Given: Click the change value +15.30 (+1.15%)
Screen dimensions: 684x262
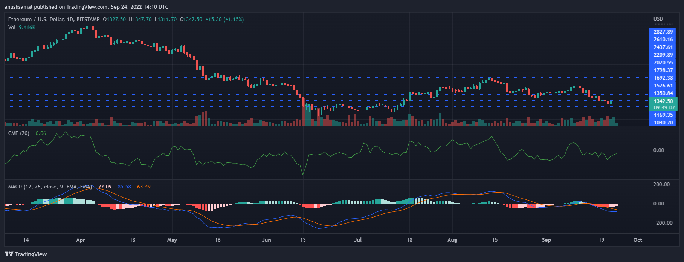Looking at the screenshot, I should point(224,19).
